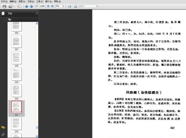Select page 232 thumbnail

[x=17, y=123]
